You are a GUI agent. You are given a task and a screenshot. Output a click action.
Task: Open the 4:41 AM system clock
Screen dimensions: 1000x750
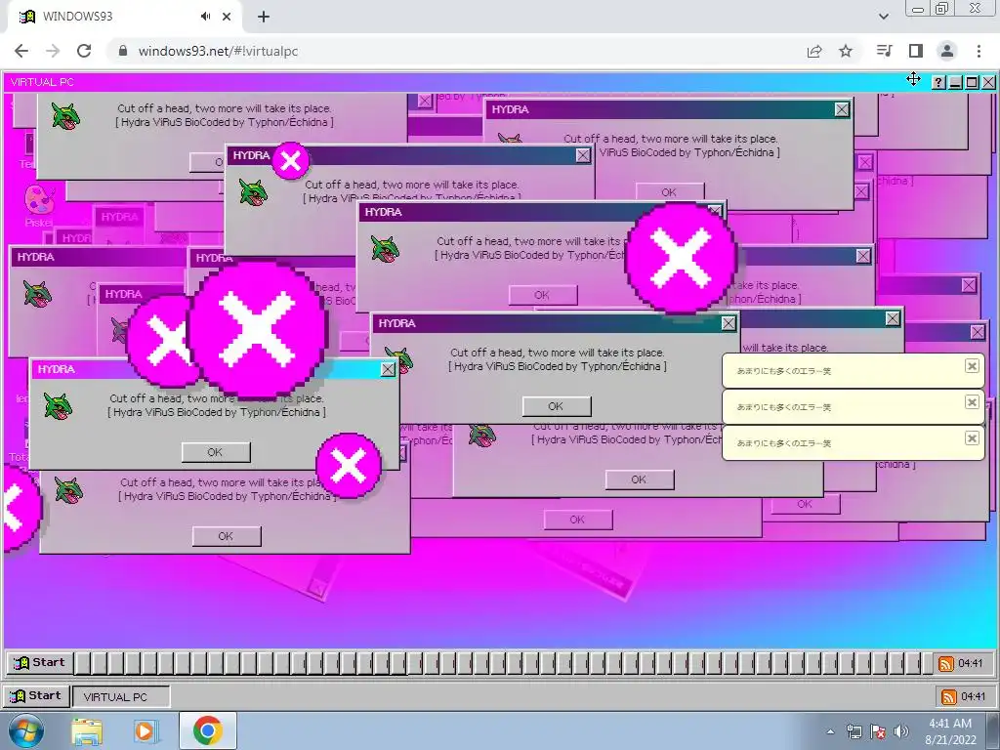coord(950,731)
